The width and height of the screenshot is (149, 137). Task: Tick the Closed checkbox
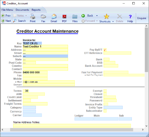coord(105,94)
